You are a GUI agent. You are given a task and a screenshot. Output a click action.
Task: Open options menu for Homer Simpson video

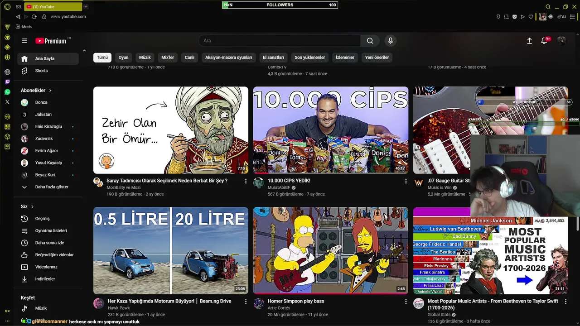[x=406, y=302]
